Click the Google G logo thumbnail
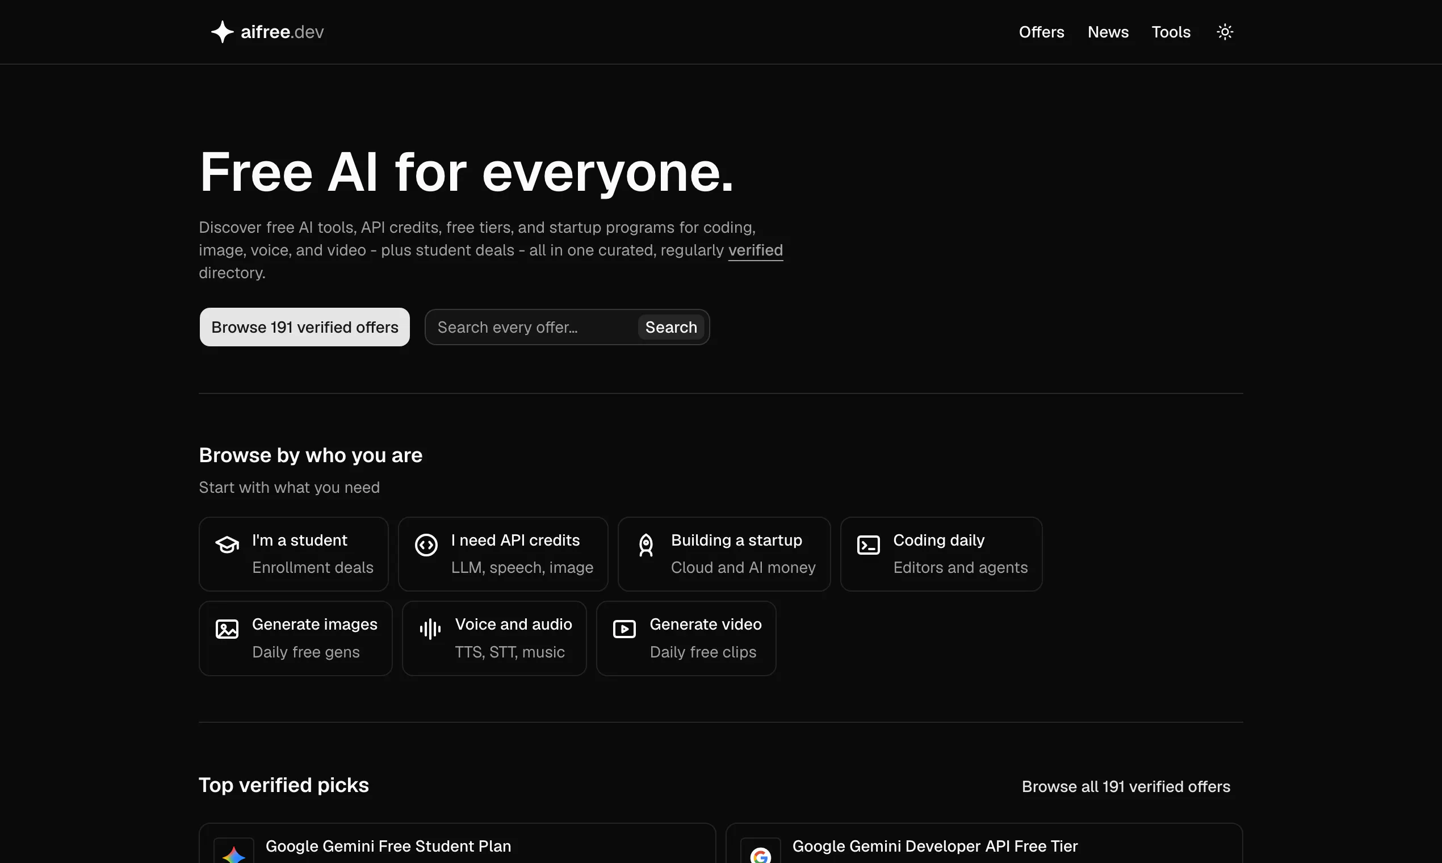The width and height of the screenshot is (1442, 863). click(x=761, y=852)
